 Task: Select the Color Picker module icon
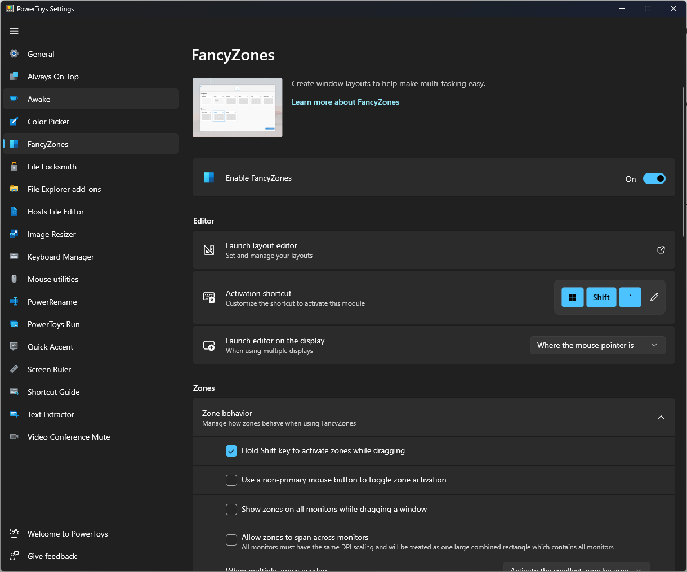(13, 121)
